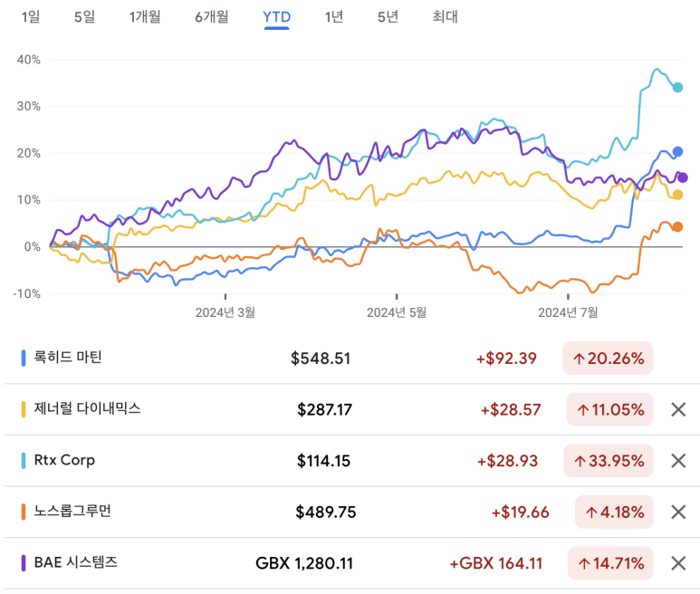The width and height of the screenshot is (700, 594).
Task: Remove Rtx Corp from comparison
Action: tap(678, 461)
